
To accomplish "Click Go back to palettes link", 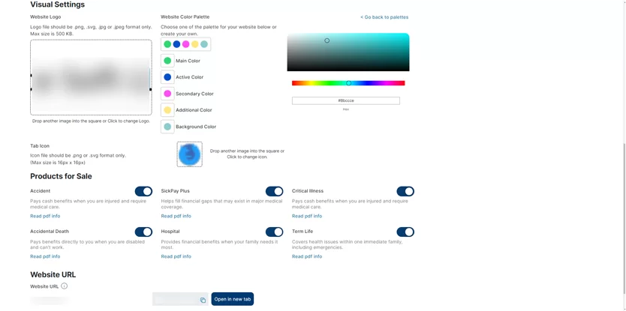I will (x=384, y=17).
